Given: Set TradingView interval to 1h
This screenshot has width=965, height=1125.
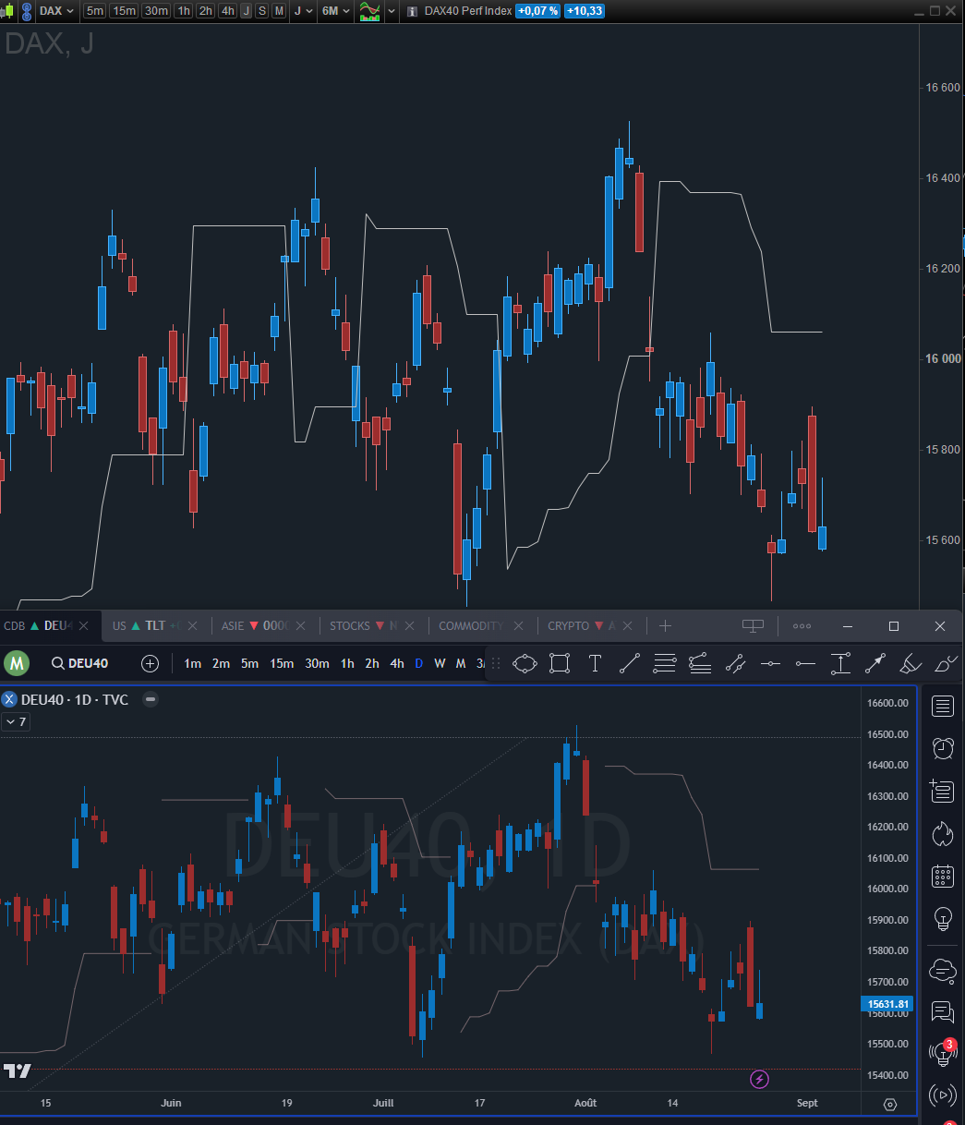Looking at the screenshot, I should (347, 663).
